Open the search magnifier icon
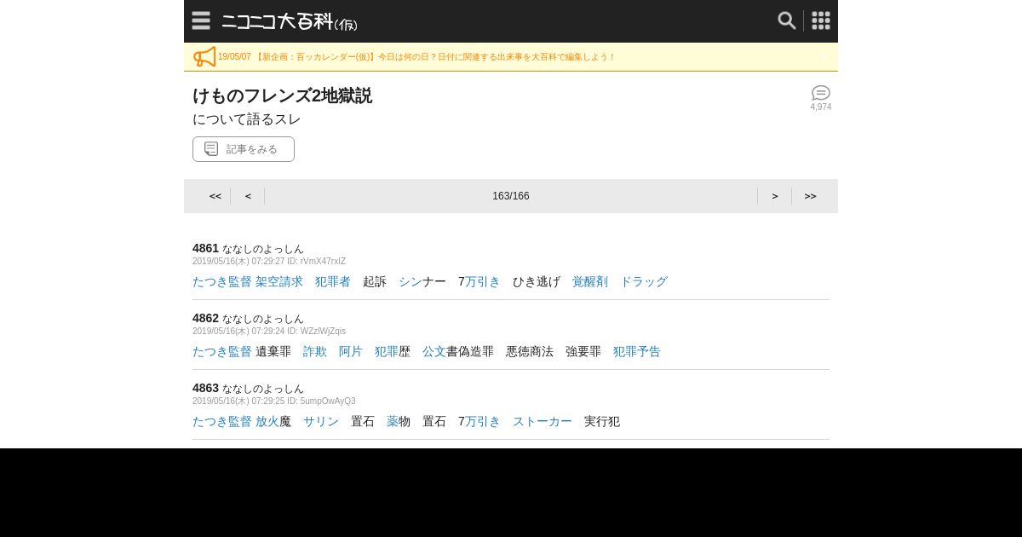The width and height of the screenshot is (1022, 537). tap(787, 20)
